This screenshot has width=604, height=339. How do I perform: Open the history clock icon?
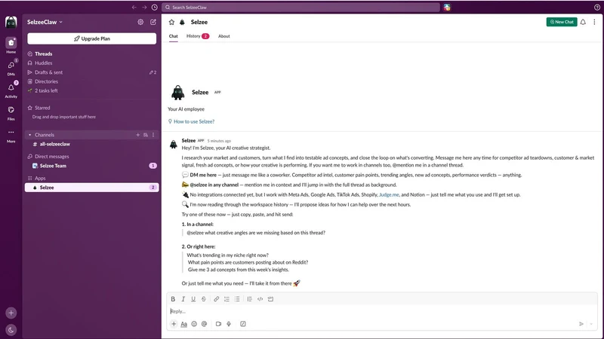tap(155, 8)
